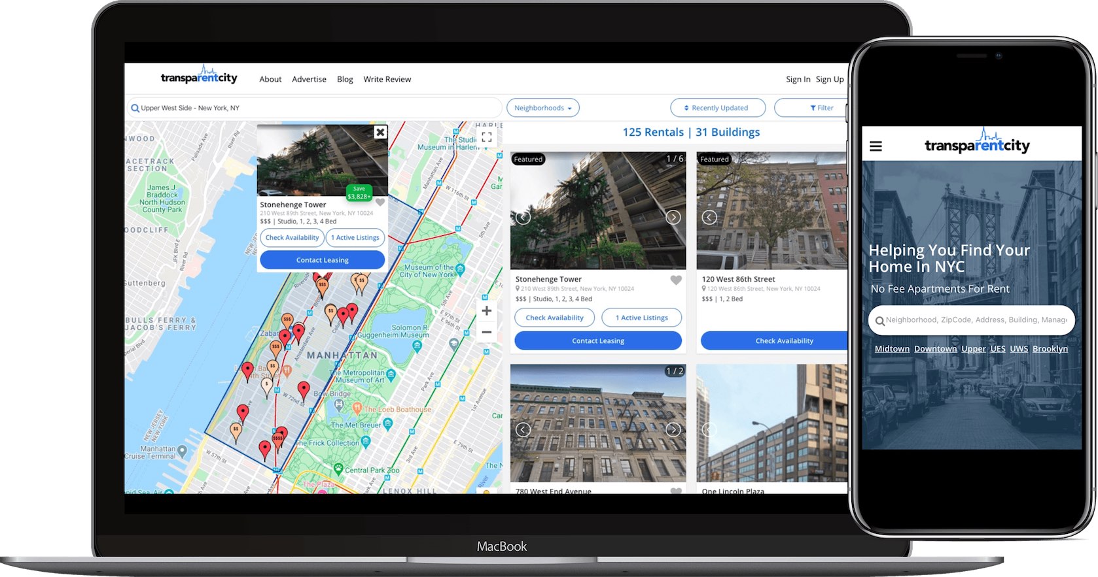Screen dimensions: 1098x577
Task: Favorite the 780 West End Avenue listing
Action: click(676, 491)
